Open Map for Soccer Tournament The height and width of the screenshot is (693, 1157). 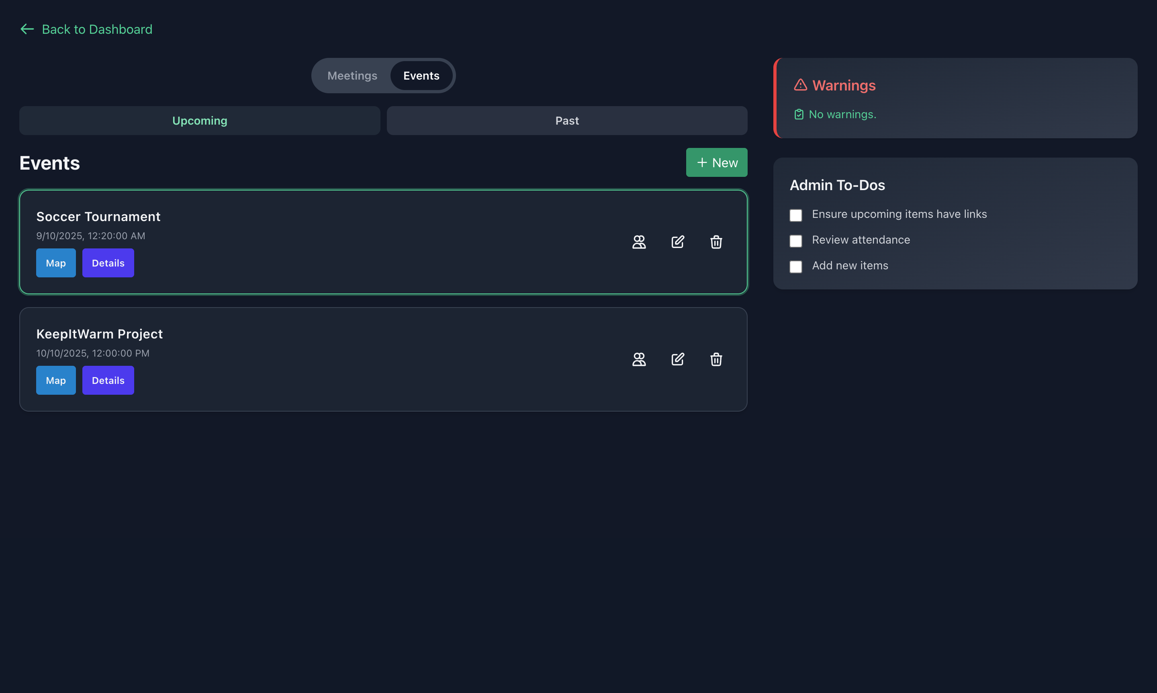[55, 263]
